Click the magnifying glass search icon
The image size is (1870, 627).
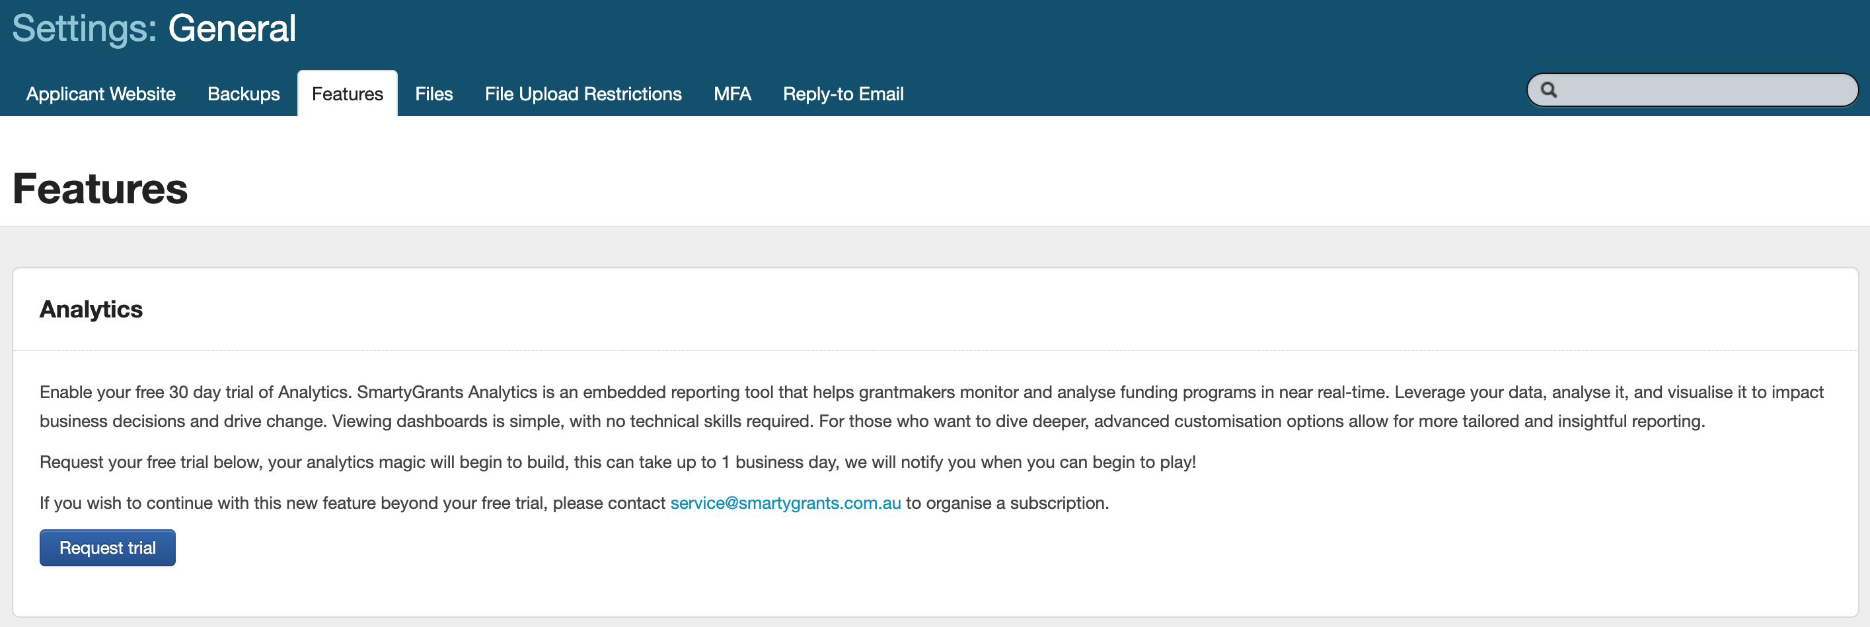1548,90
